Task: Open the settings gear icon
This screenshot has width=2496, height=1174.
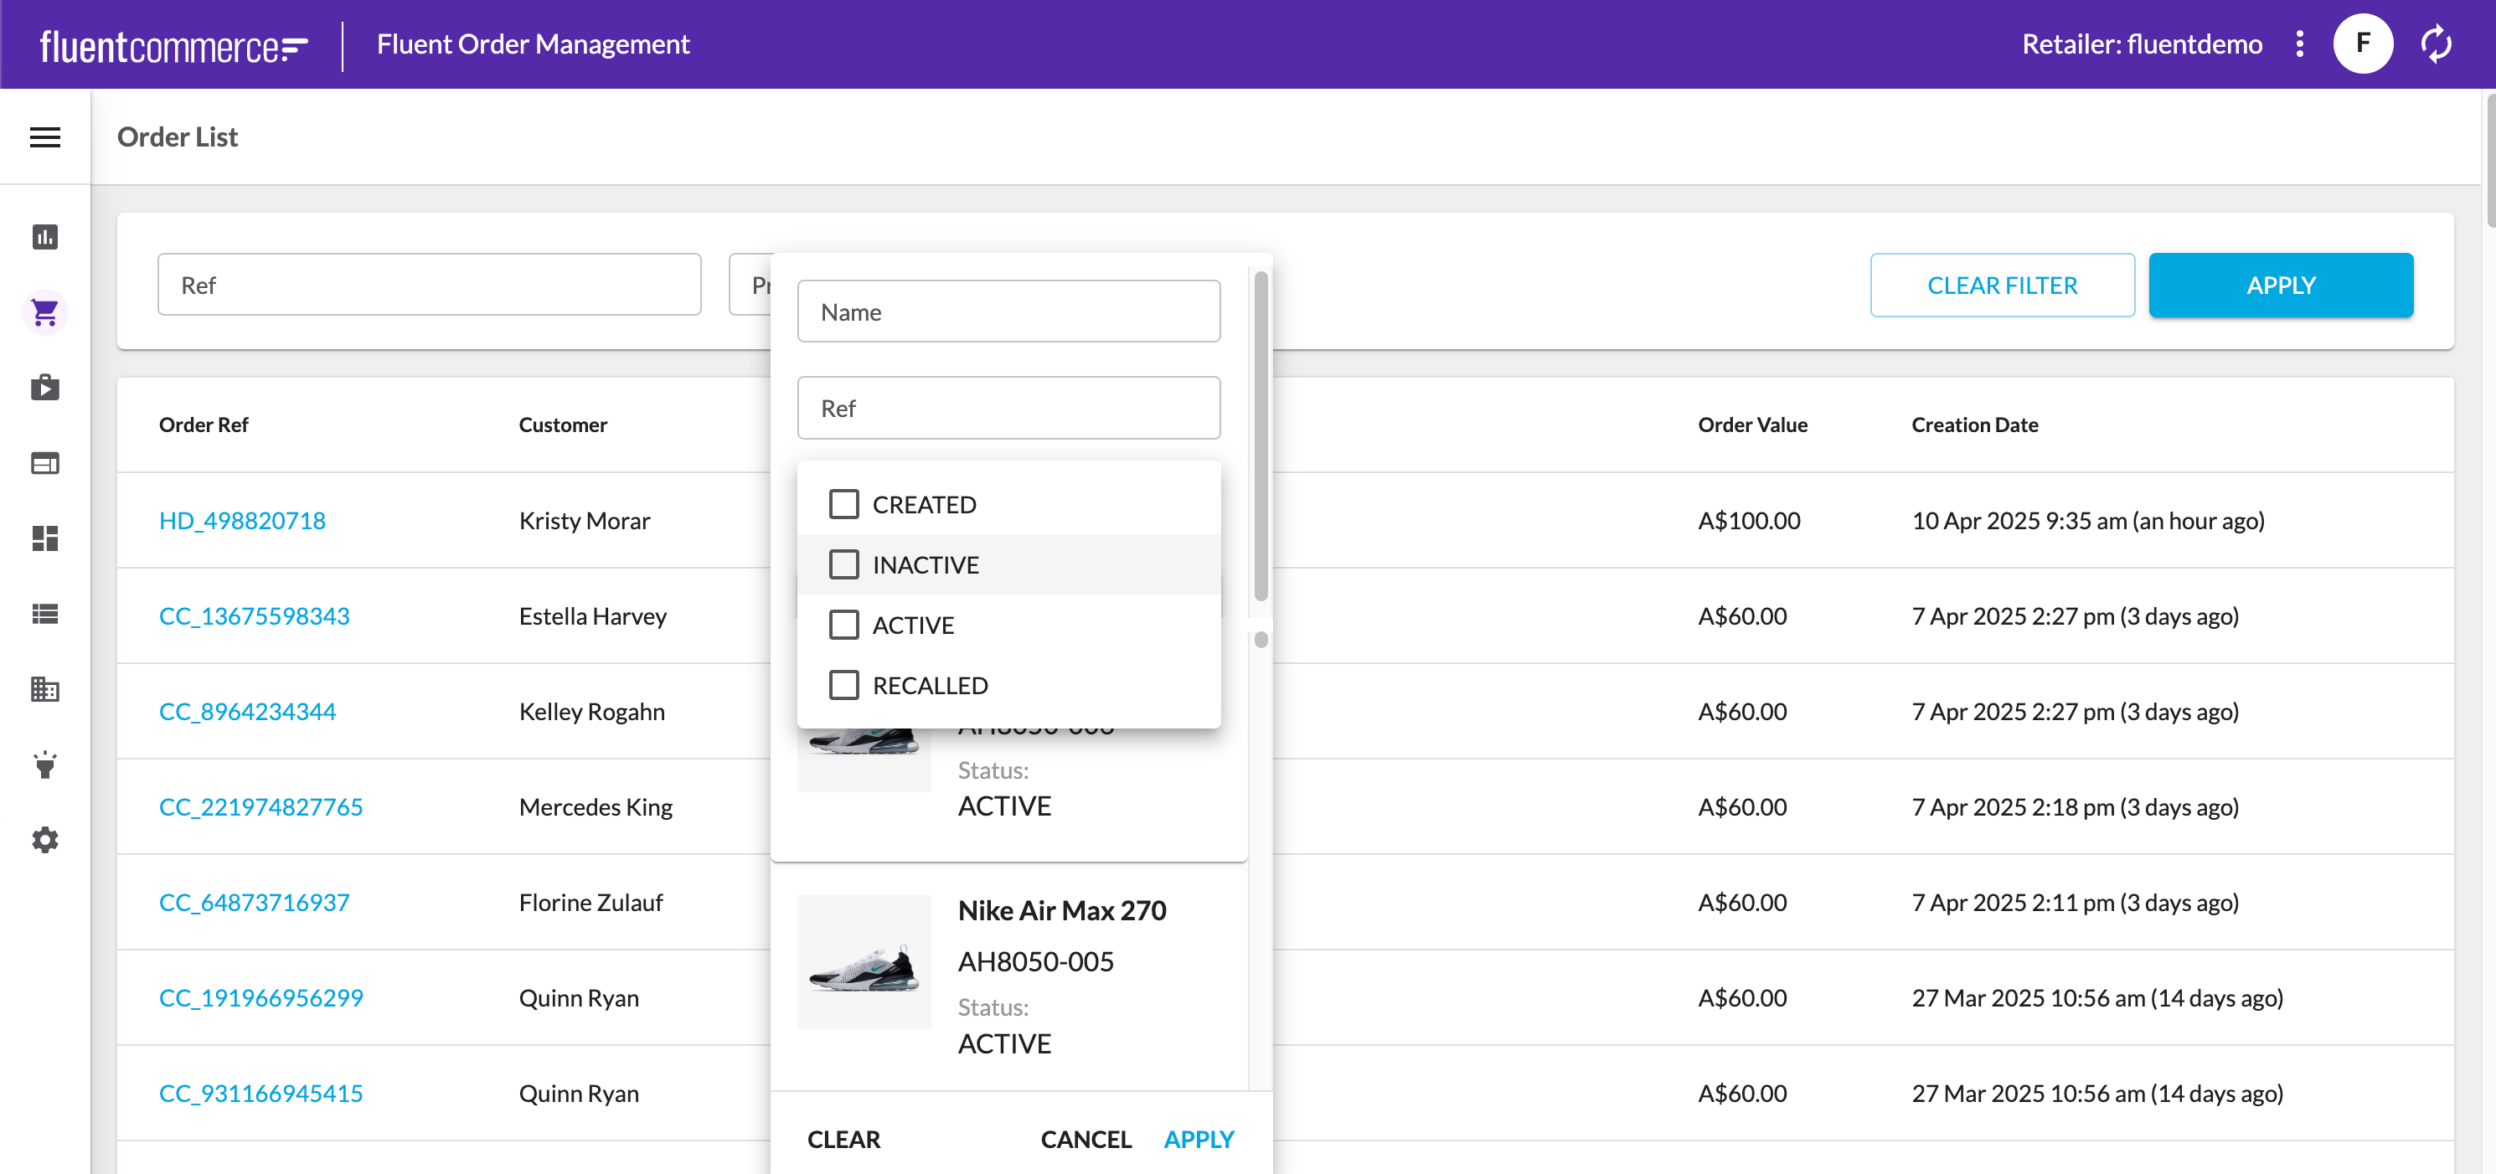Action: [x=44, y=839]
